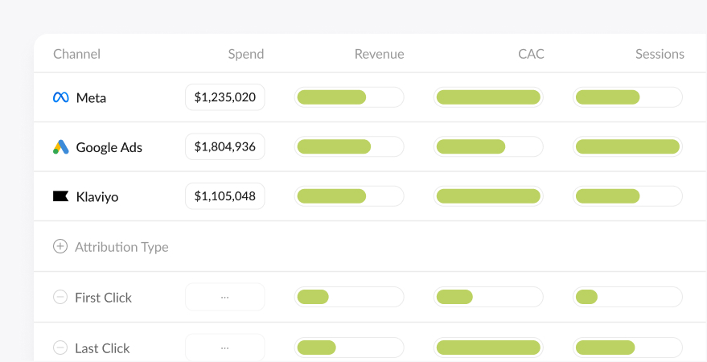Click Klaviyo sessions bar
This screenshot has width=707, height=362.
(x=627, y=196)
